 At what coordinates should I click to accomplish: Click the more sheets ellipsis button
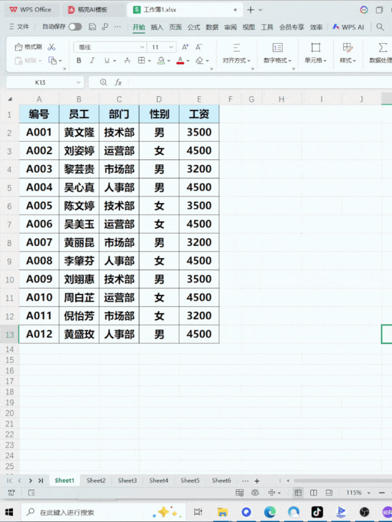click(246, 481)
